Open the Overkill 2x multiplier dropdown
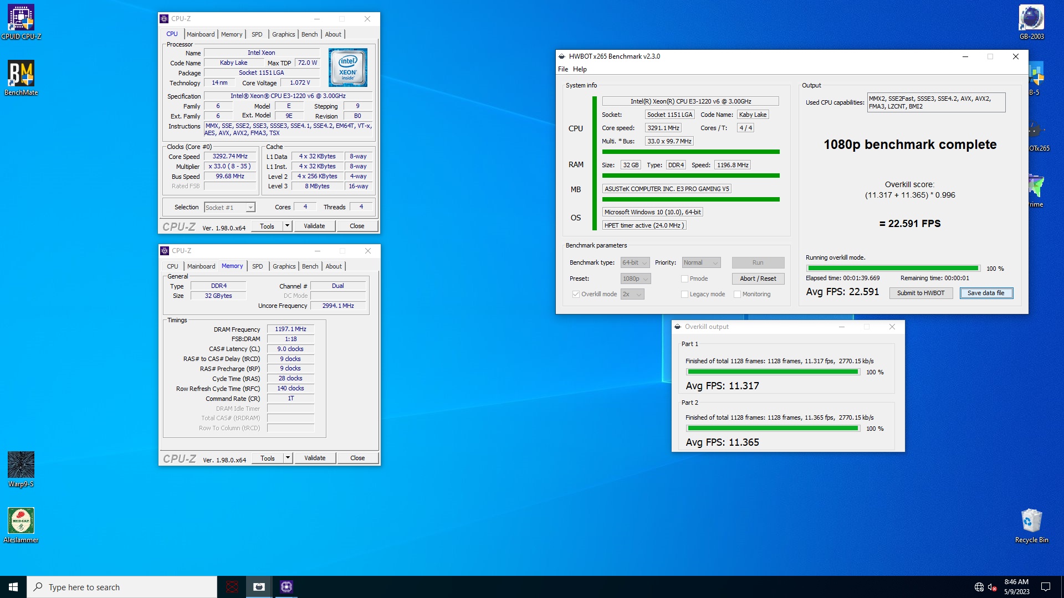 click(632, 294)
